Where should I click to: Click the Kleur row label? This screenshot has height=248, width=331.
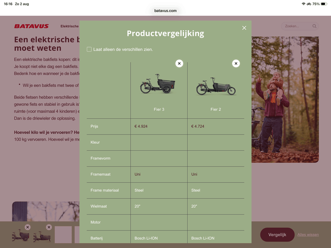click(x=95, y=142)
